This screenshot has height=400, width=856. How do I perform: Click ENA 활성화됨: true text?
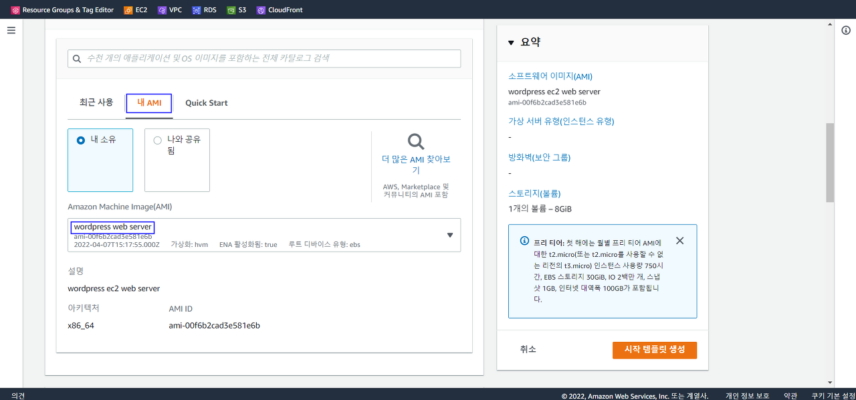click(x=248, y=245)
